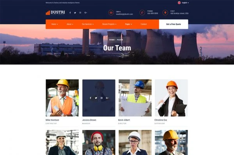Expand the Our Services menu
The width and height of the screenshot is (234, 155).
pos(88,24)
